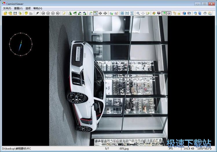Click the 5/7 page counter
The height and width of the screenshot is (152, 217).
point(107,149)
